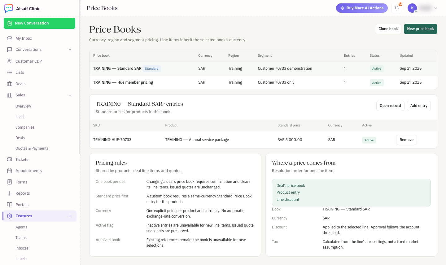Click the My Inbox tray icon
This screenshot has width=446, height=265.
tap(10, 38)
